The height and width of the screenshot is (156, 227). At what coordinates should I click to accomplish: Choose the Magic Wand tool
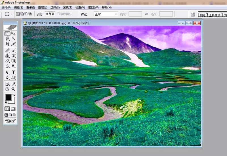pos(13,39)
